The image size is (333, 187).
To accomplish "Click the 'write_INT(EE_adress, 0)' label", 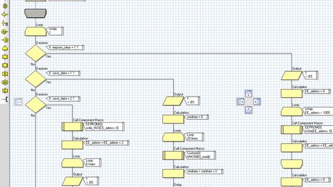I will 102,128.
